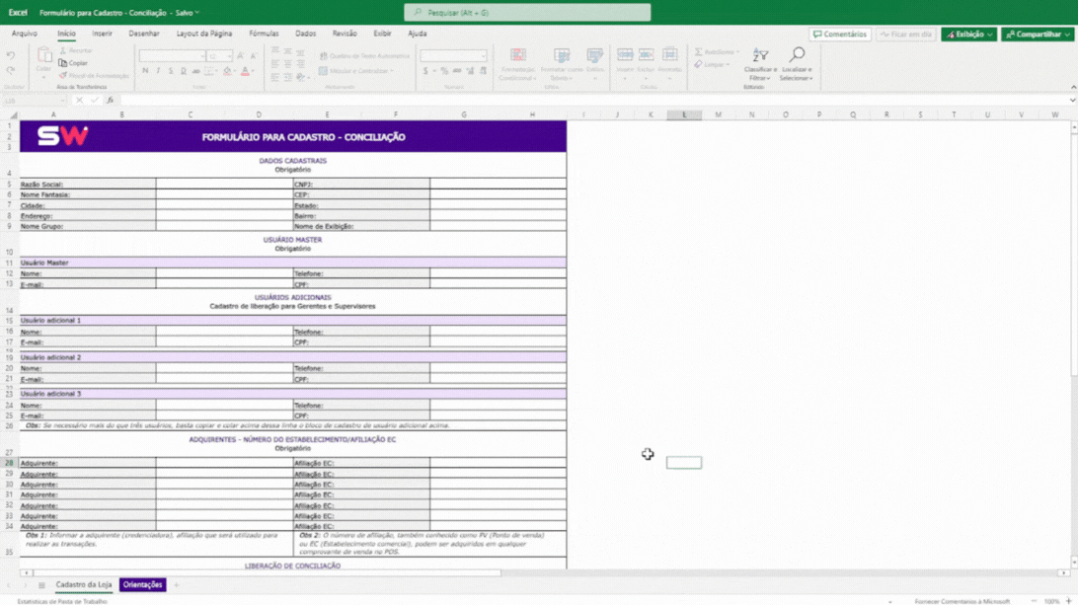1078x605 pixels.
Task: Click the formula bar input
Action: click(x=592, y=101)
